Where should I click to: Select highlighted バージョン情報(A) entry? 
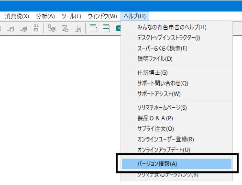[x=176, y=164]
